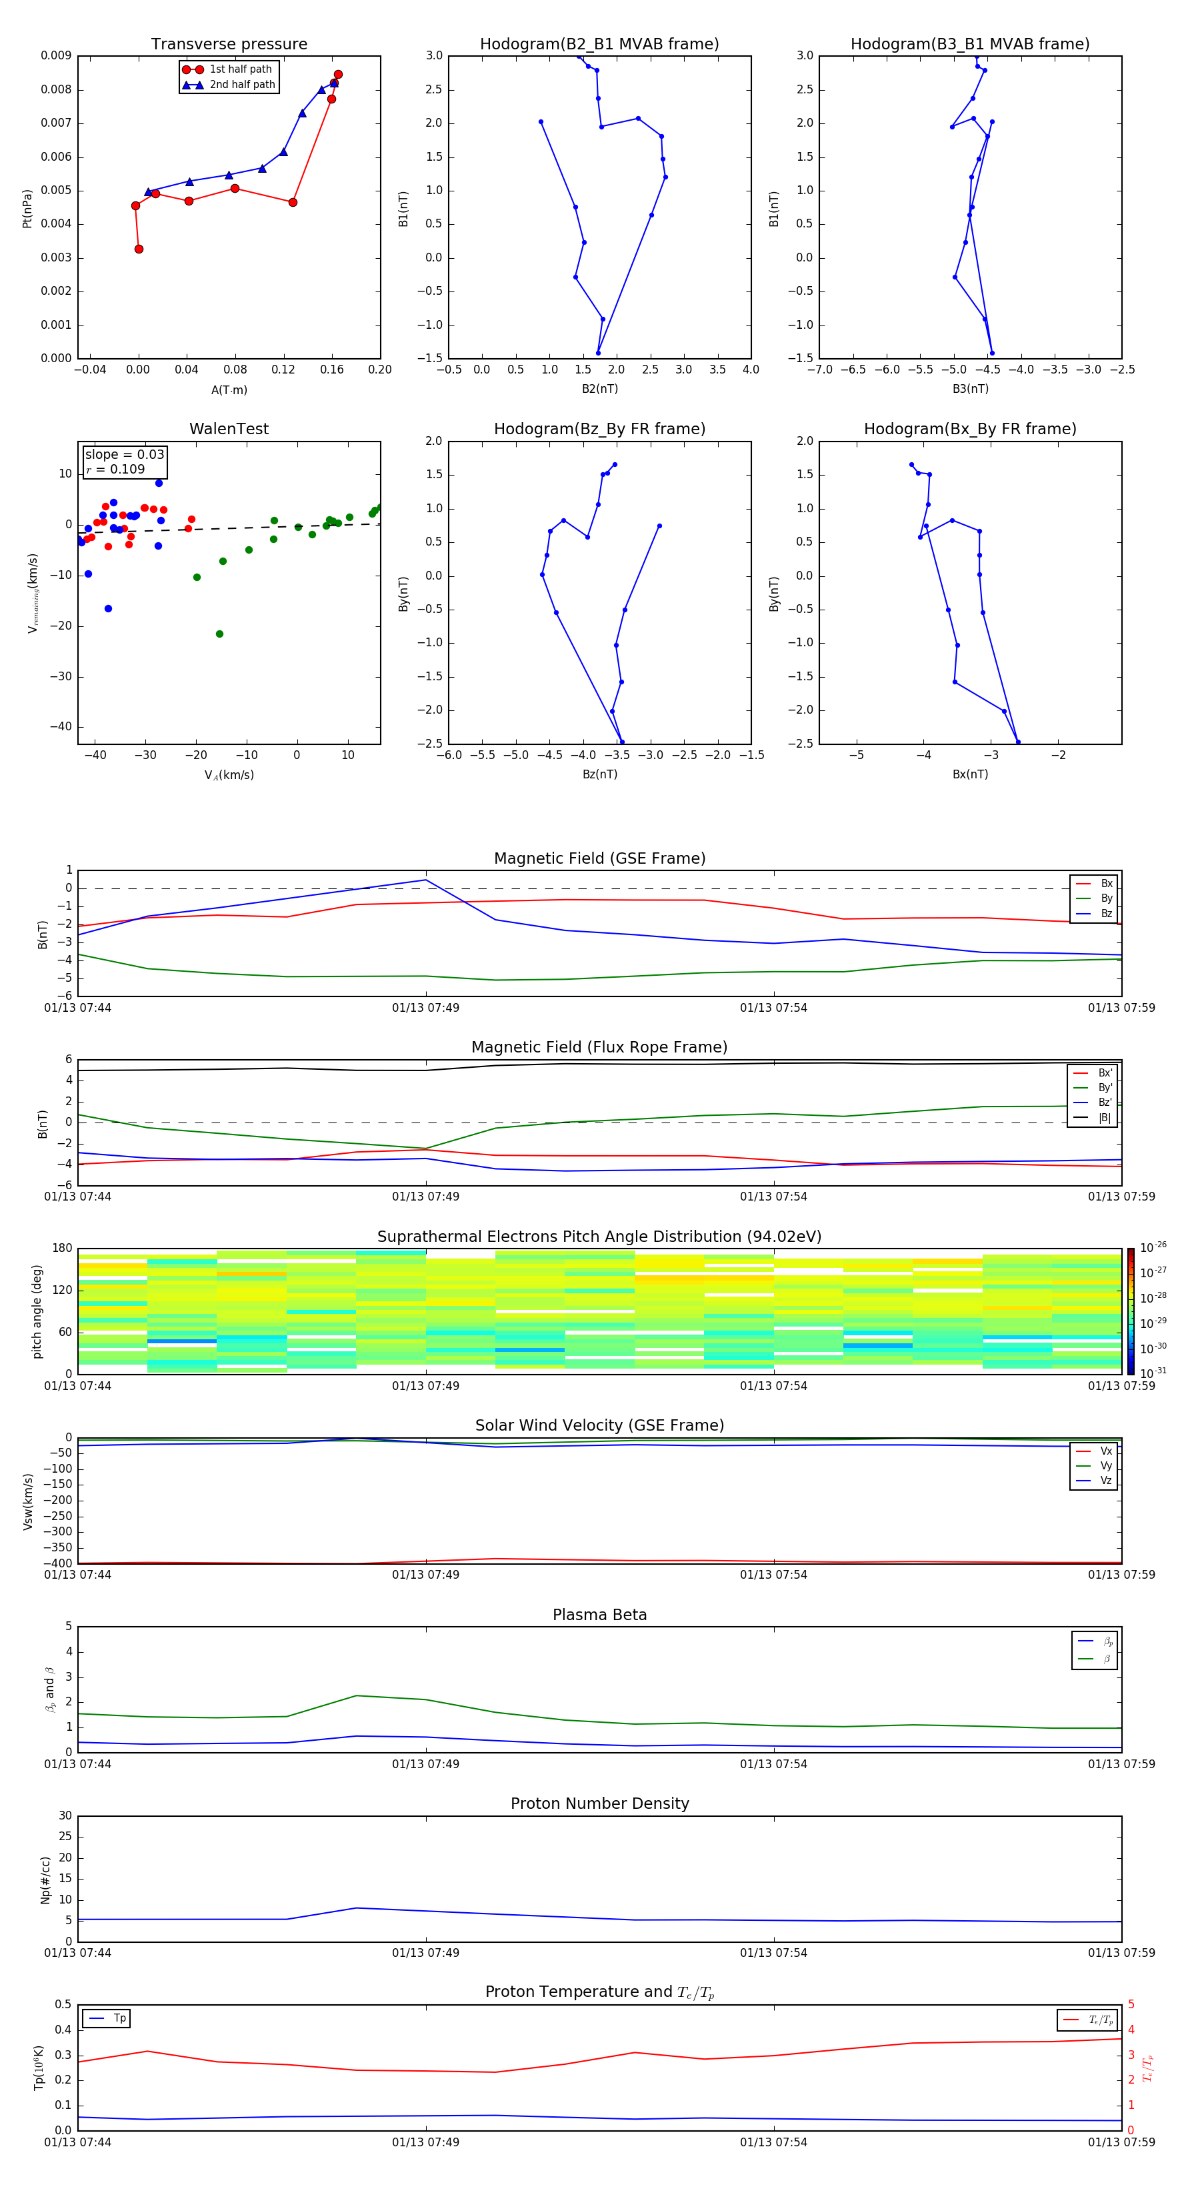
Task: Click the 'Vy' legend entry
Action: click(1094, 1465)
